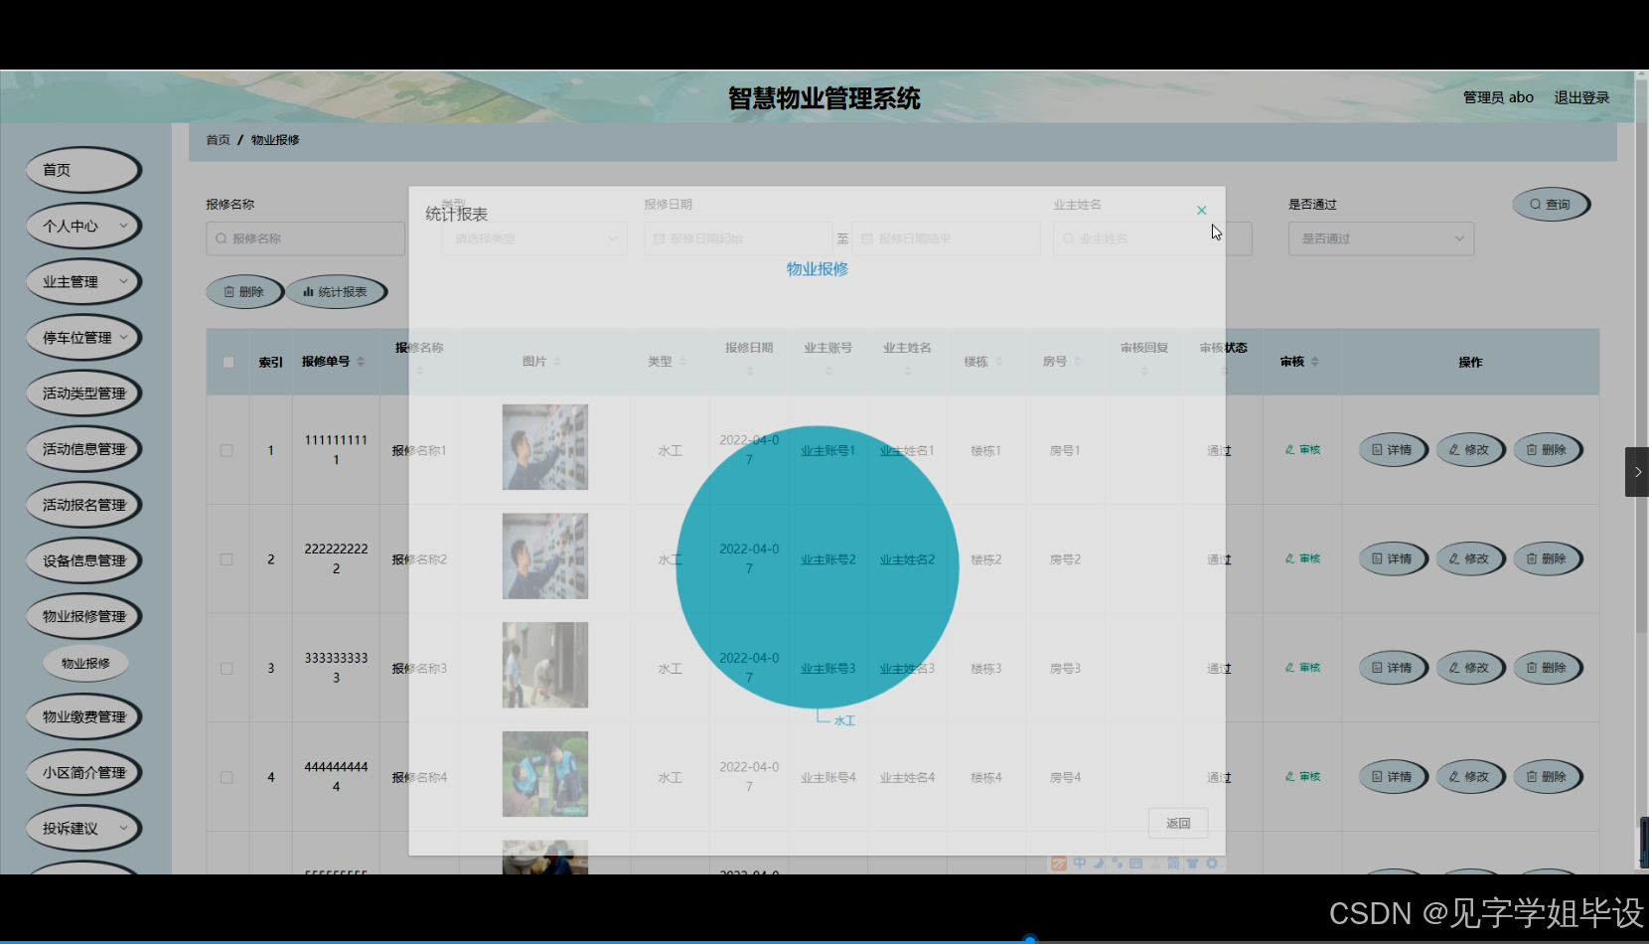Click 审核 link in row 4
This screenshot has width=1649, height=944.
[1302, 777]
